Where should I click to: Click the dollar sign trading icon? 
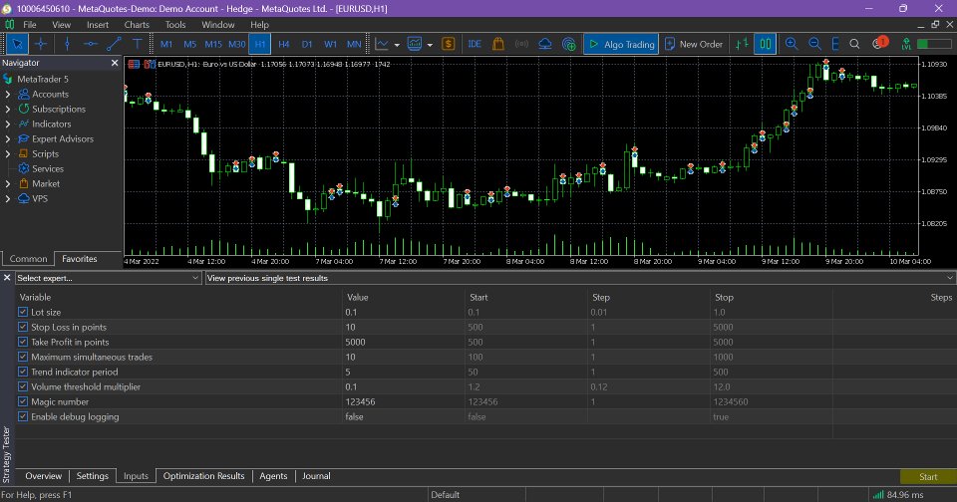pyautogui.click(x=449, y=44)
